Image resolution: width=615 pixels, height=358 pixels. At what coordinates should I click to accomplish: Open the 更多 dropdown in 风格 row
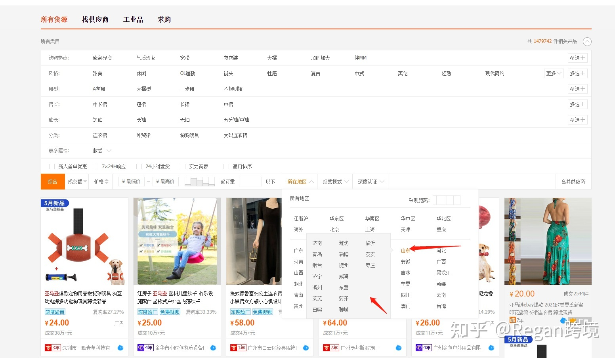point(553,73)
